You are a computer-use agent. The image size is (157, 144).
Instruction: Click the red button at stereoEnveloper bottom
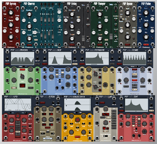(77, 137)
